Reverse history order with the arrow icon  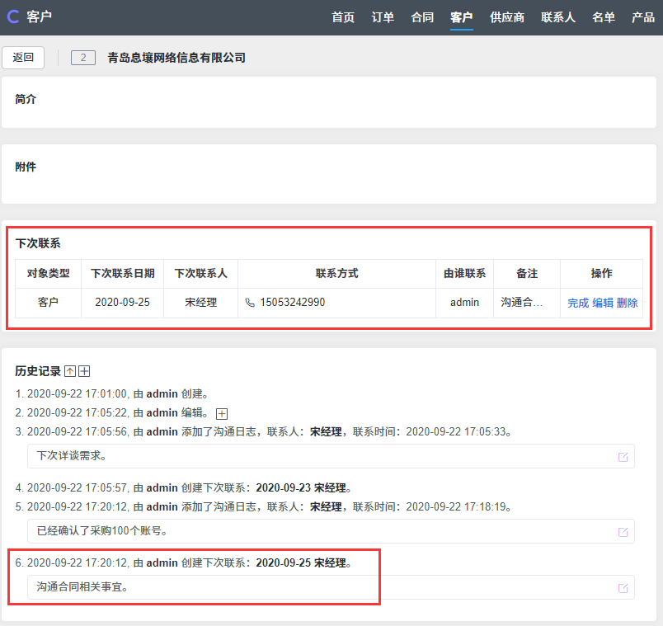coord(70,371)
